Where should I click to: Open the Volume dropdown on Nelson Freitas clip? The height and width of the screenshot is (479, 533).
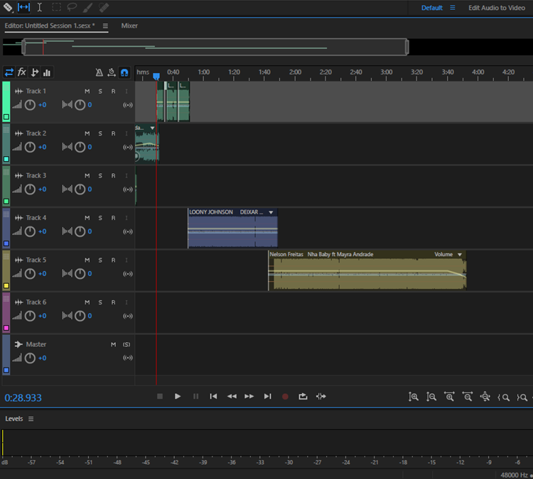point(460,254)
